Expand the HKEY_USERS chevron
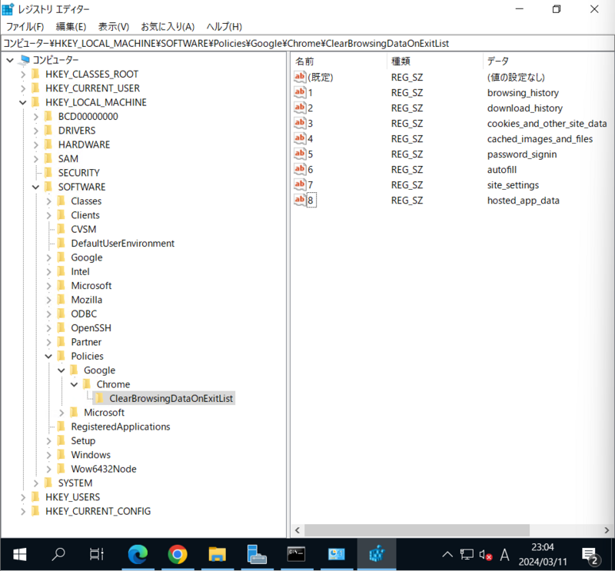This screenshot has width=615, height=571. 23,497
